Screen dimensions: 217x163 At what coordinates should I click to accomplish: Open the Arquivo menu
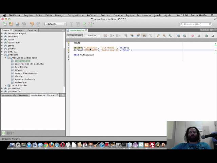tap(28, 15)
